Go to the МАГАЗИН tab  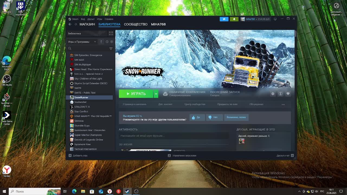coord(87,24)
